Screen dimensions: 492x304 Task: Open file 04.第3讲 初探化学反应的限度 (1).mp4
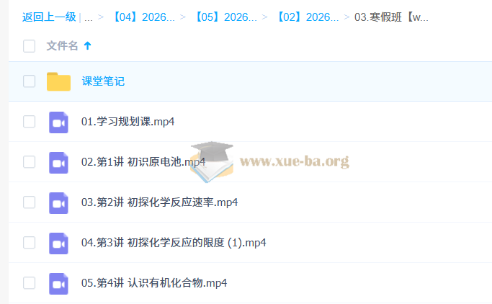[x=174, y=243]
